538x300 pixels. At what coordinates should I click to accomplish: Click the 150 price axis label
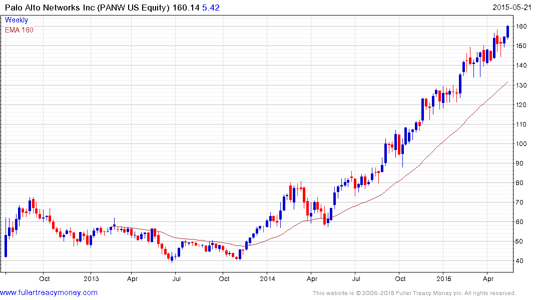(523, 46)
